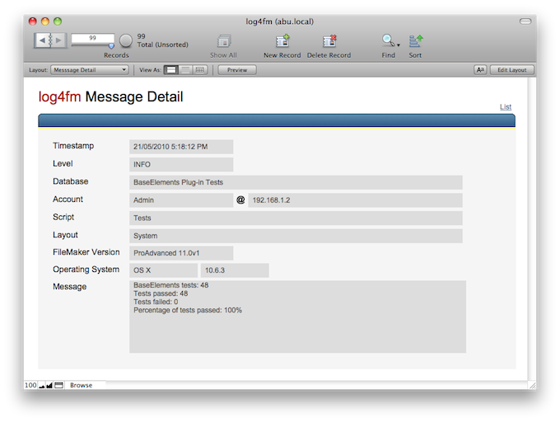Zoom in using large mountains icon
Viewport: 560px width, 422px height.
pyautogui.click(x=49, y=385)
